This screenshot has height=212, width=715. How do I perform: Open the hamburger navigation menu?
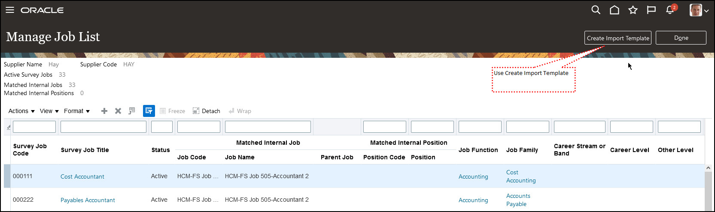[x=9, y=10]
